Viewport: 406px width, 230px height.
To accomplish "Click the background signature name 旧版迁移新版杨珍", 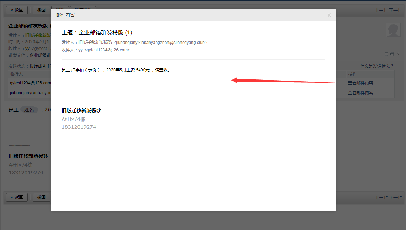I will (x=28, y=156).
